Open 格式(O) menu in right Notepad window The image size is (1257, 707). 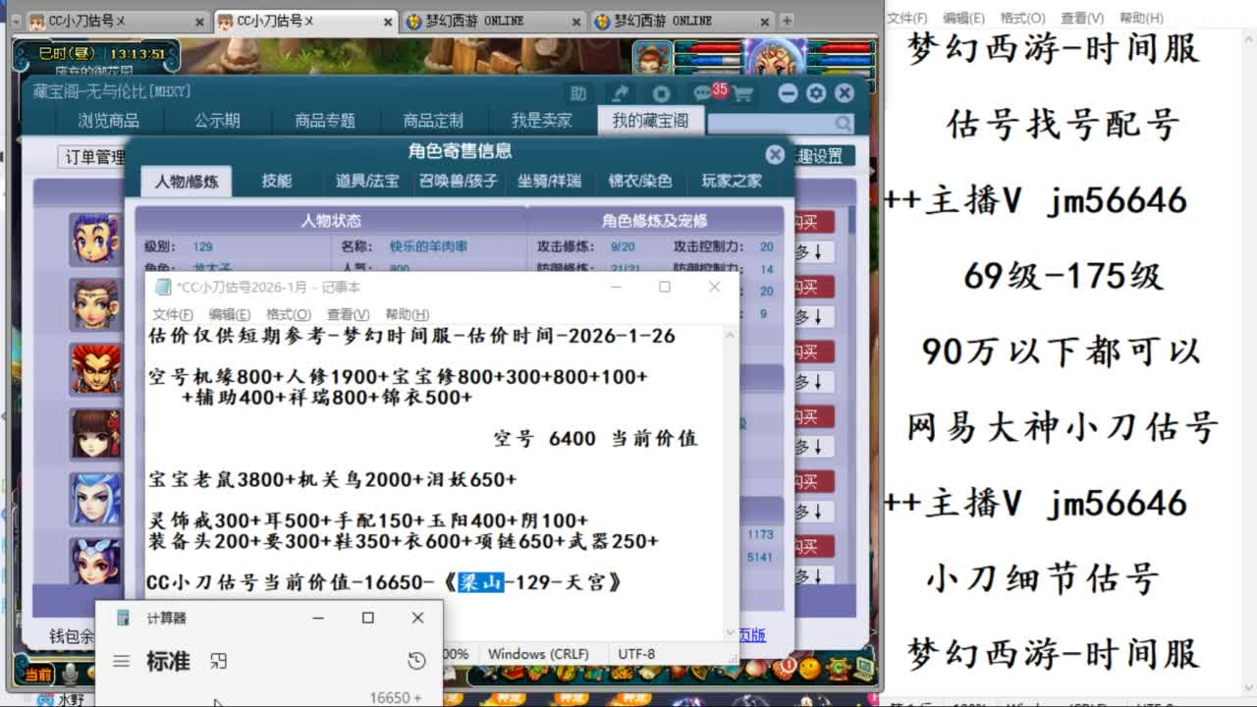click(1023, 18)
